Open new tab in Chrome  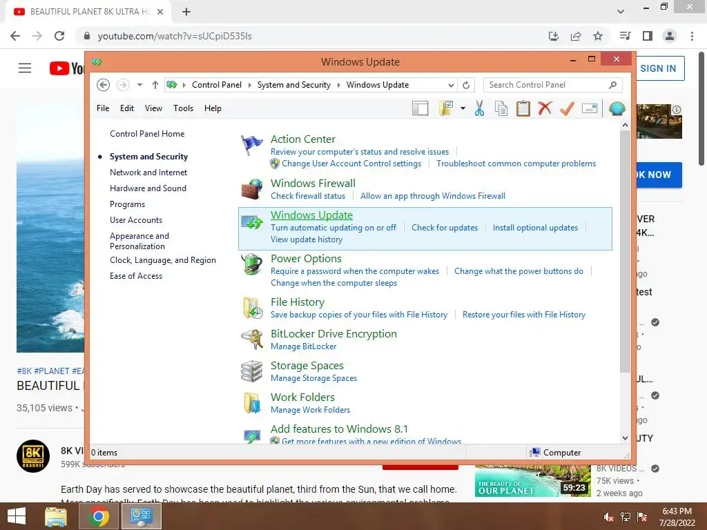[x=186, y=12]
